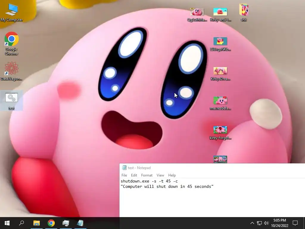Click in shutdown.exe command line text
The image size is (305, 229).
coord(149,181)
